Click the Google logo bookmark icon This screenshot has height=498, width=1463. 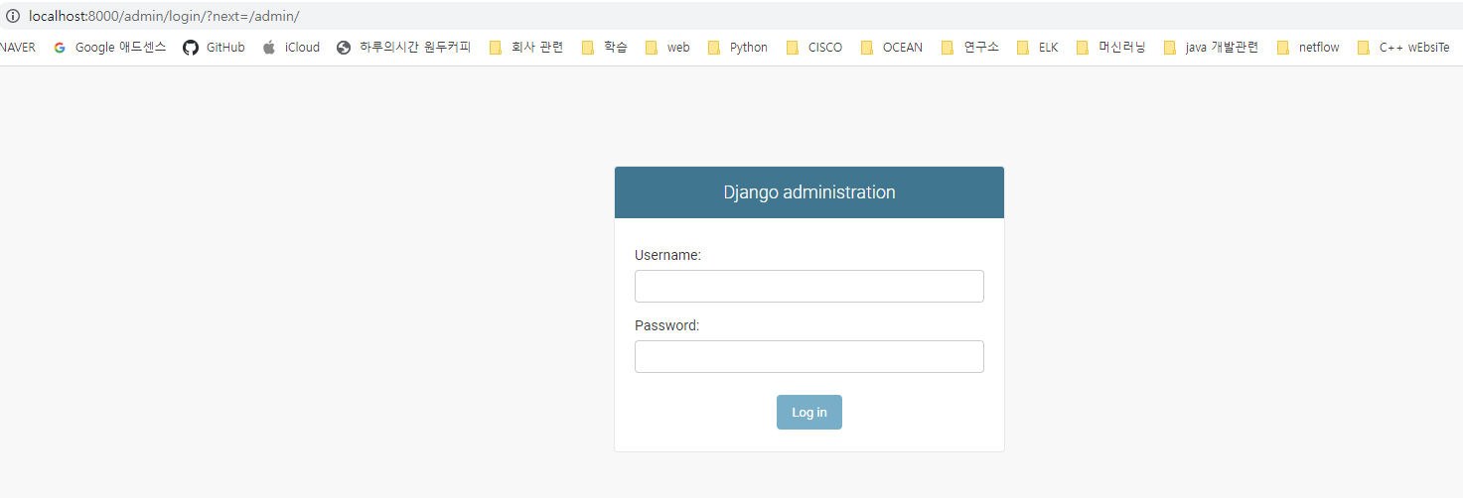click(x=60, y=48)
